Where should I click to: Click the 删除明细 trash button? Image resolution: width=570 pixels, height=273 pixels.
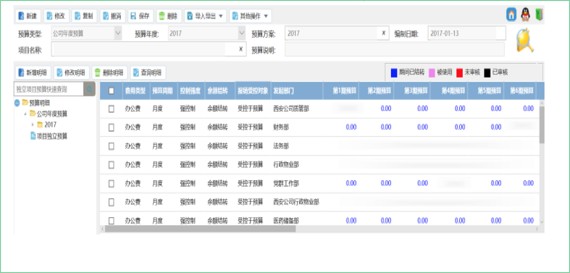coord(110,72)
